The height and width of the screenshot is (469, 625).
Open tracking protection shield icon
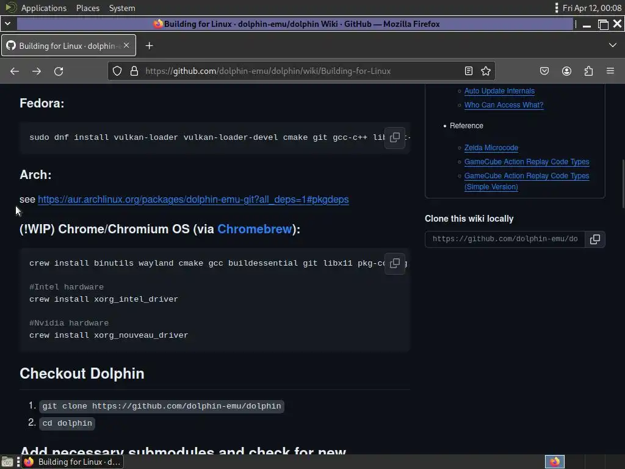click(x=117, y=71)
